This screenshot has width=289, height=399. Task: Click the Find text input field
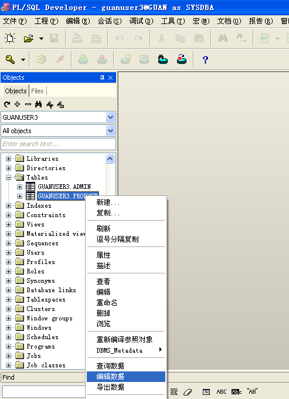click(44, 392)
